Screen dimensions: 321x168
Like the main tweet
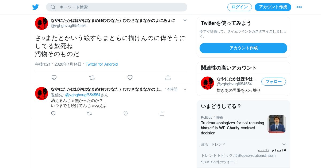130,78
